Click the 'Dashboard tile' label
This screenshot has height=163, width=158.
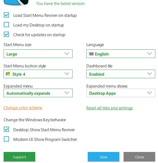pyautogui.click(x=99, y=66)
